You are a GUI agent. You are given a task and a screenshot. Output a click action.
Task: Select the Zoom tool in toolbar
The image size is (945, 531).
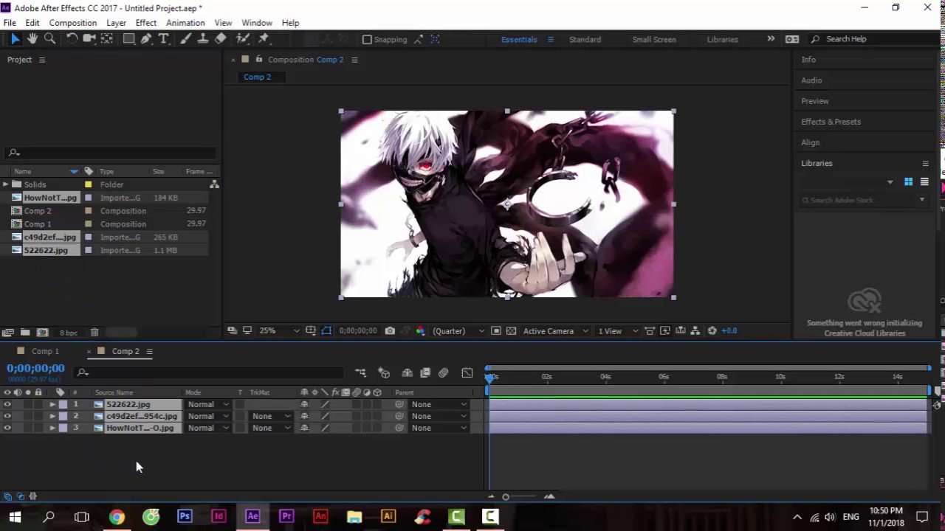point(49,39)
